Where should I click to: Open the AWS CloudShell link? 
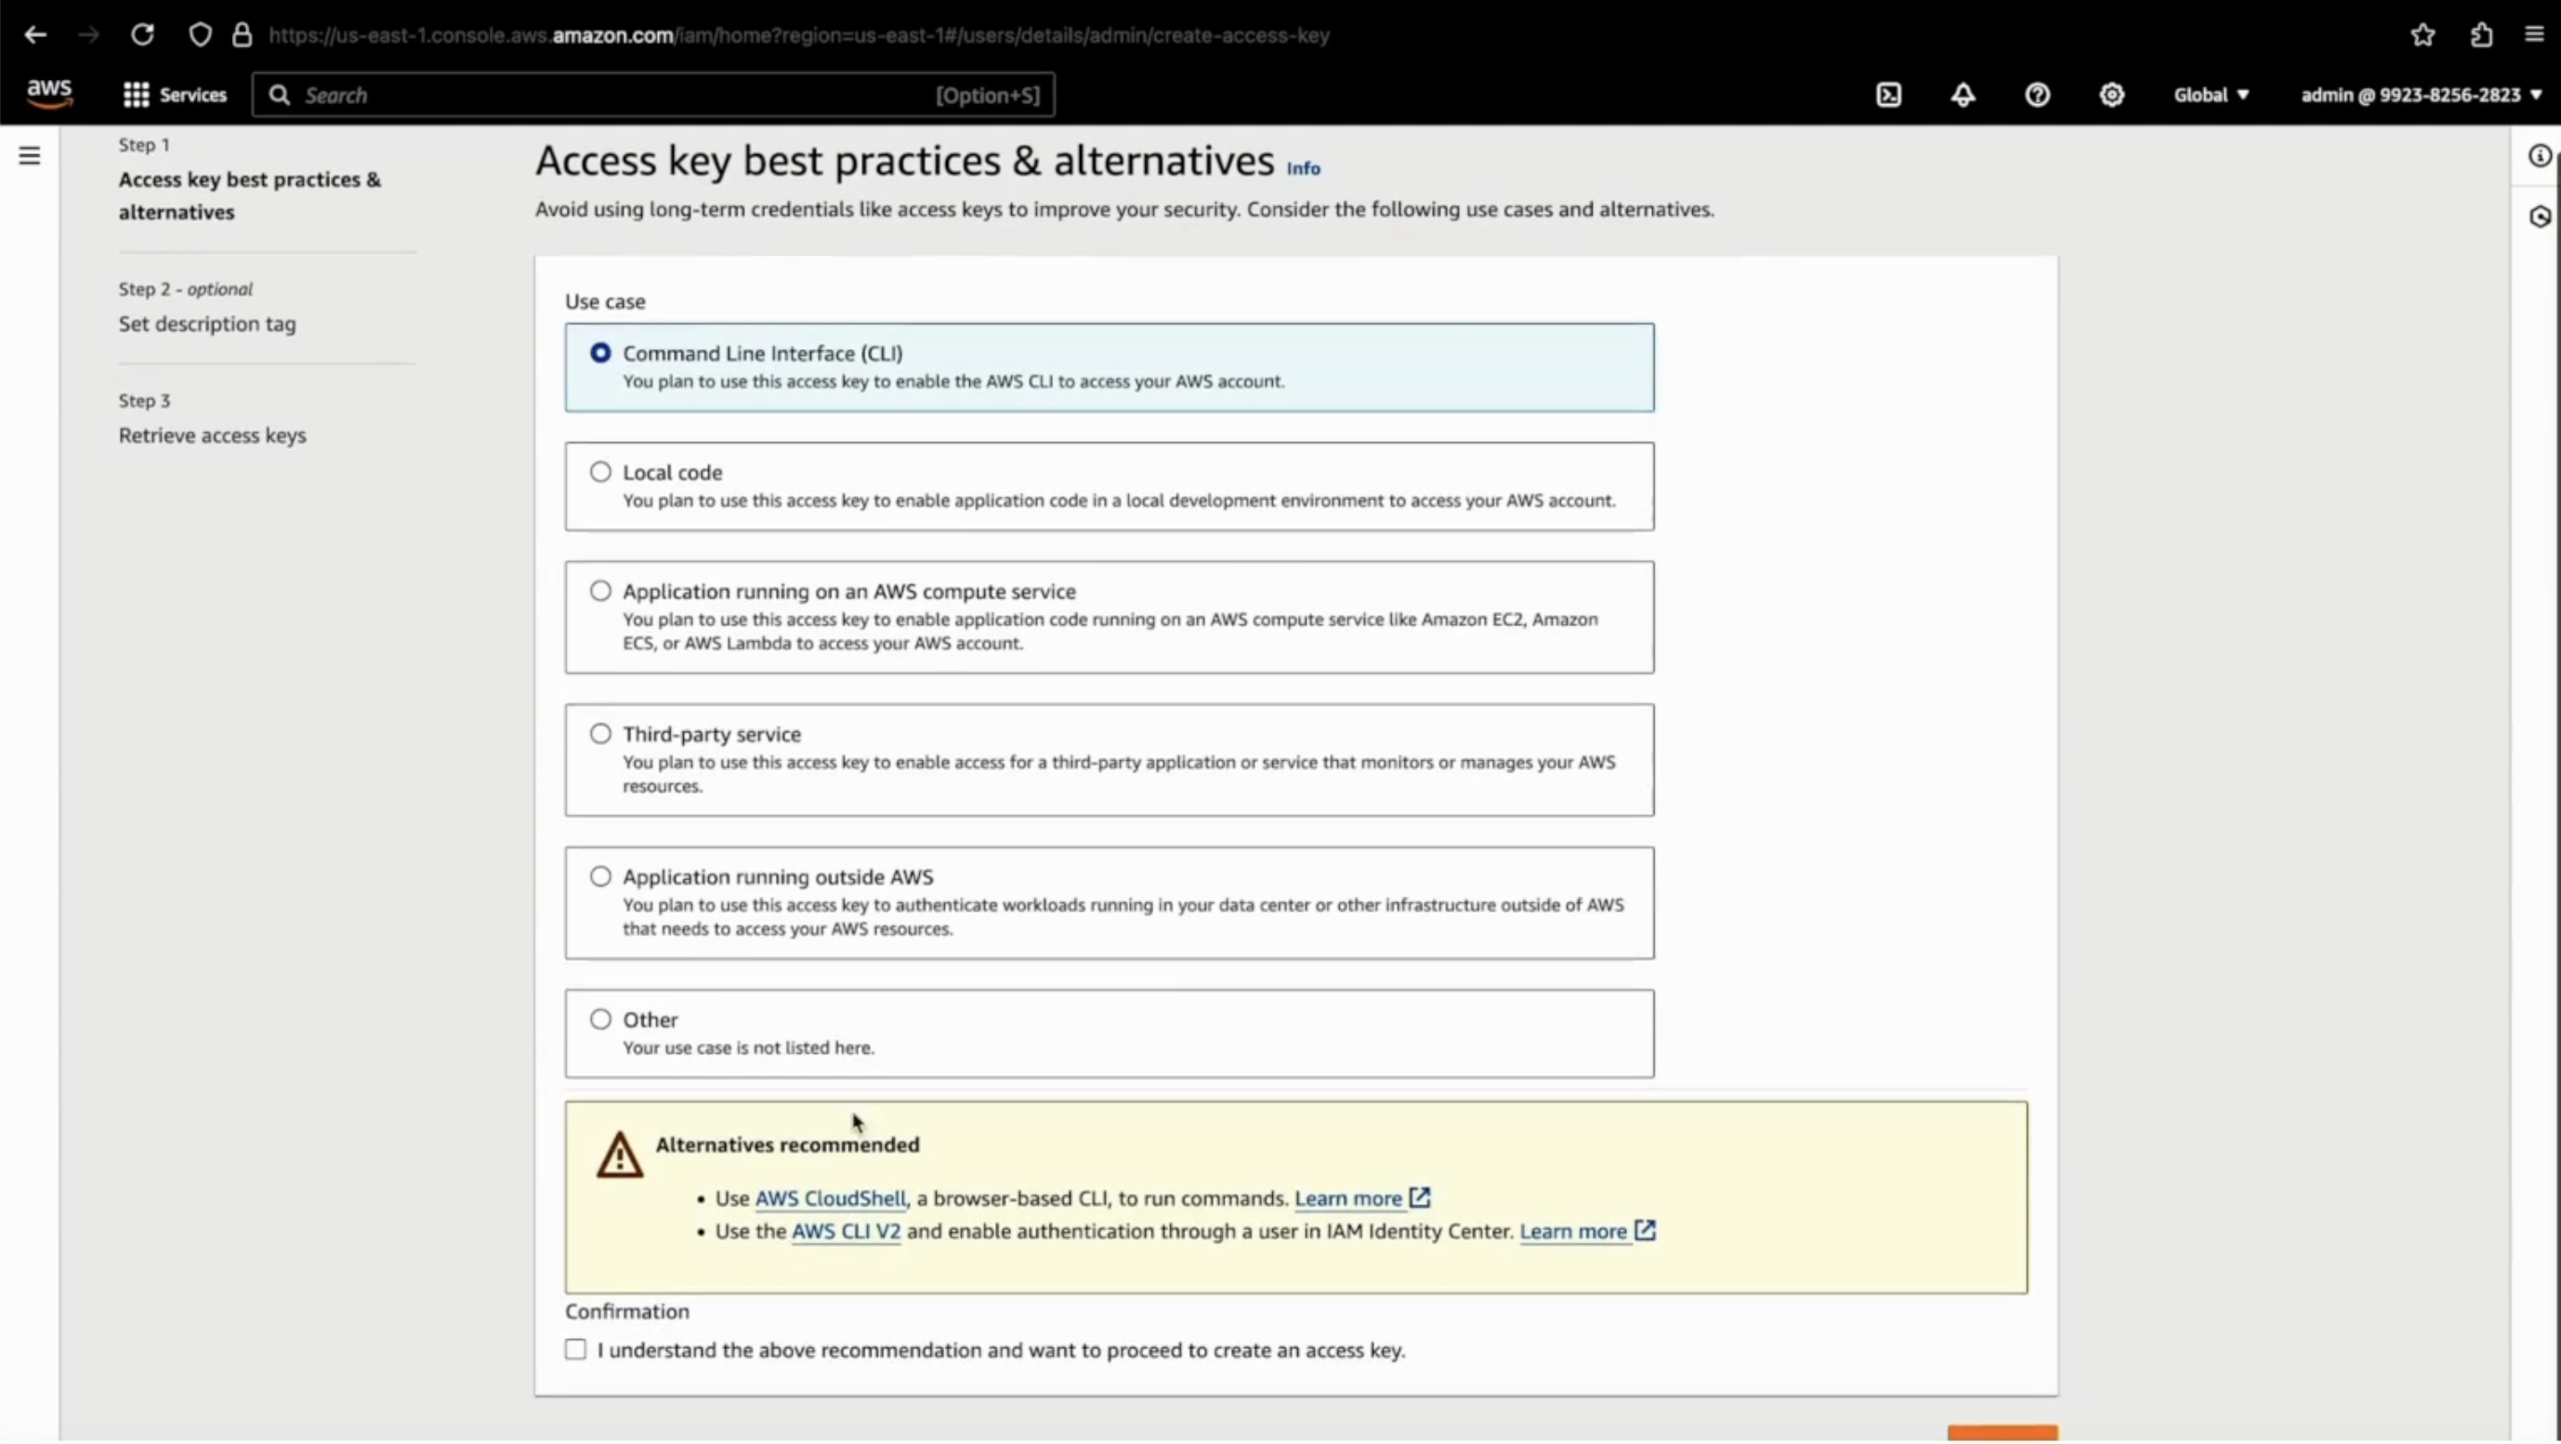click(830, 1199)
